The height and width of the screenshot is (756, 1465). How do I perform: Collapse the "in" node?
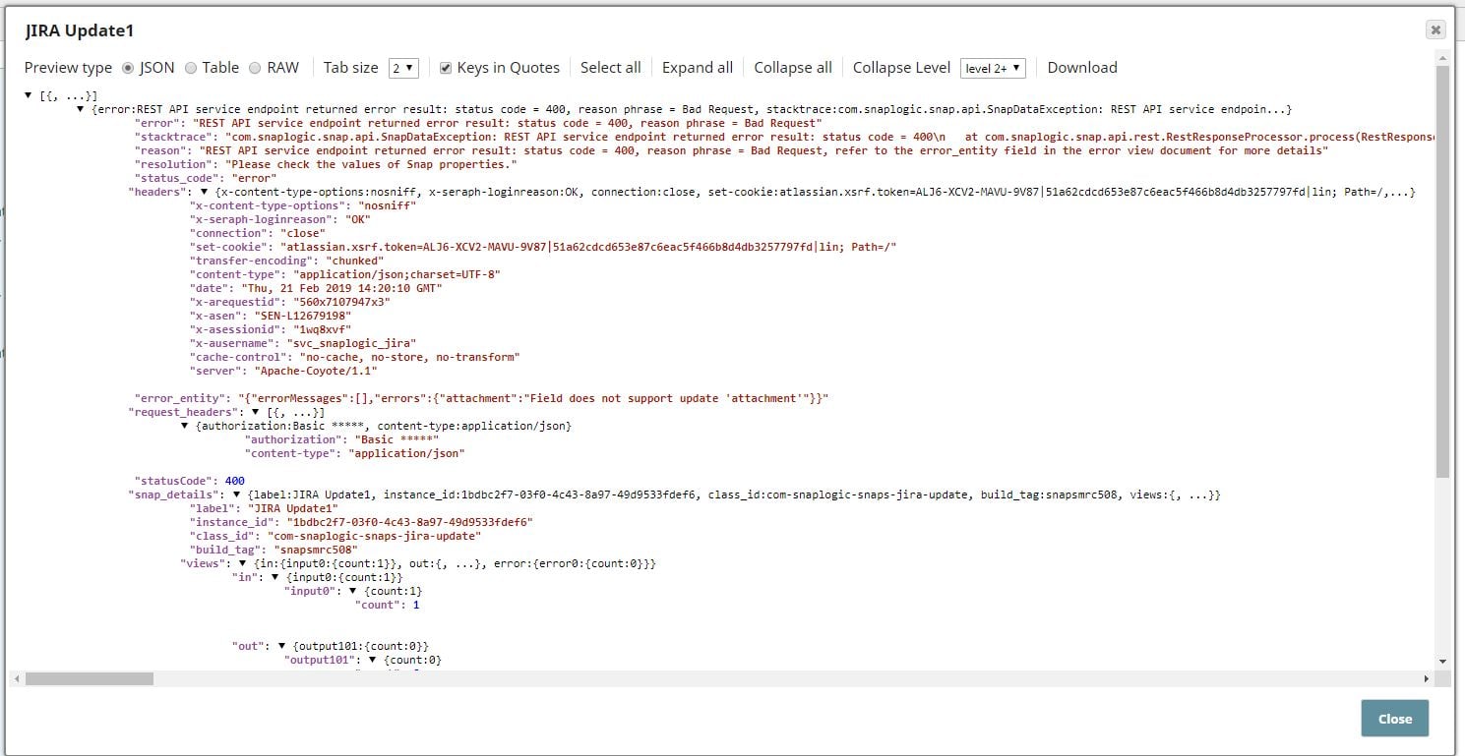tap(275, 577)
